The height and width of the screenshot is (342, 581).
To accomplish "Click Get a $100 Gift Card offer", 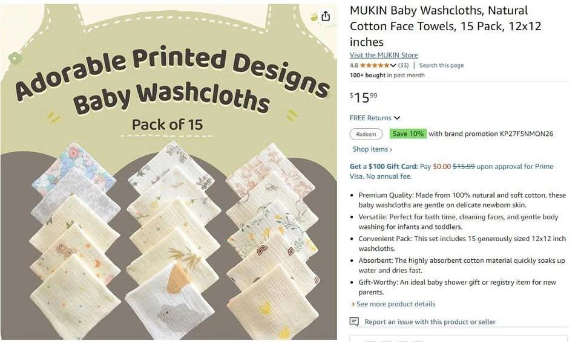I will pyautogui.click(x=384, y=167).
